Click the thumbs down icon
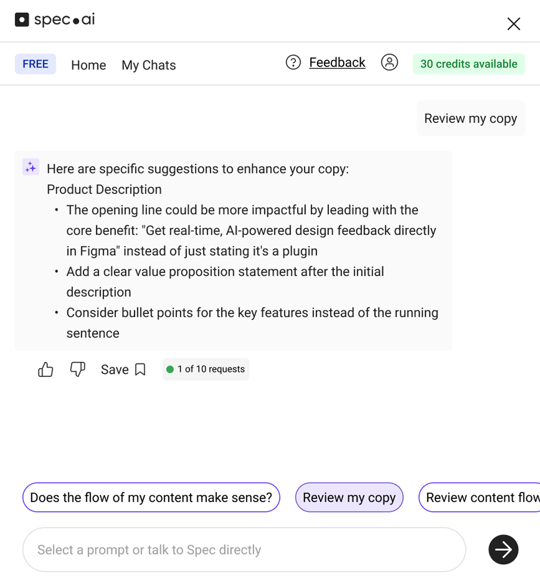The height and width of the screenshot is (587, 540). pyautogui.click(x=78, y=369)
